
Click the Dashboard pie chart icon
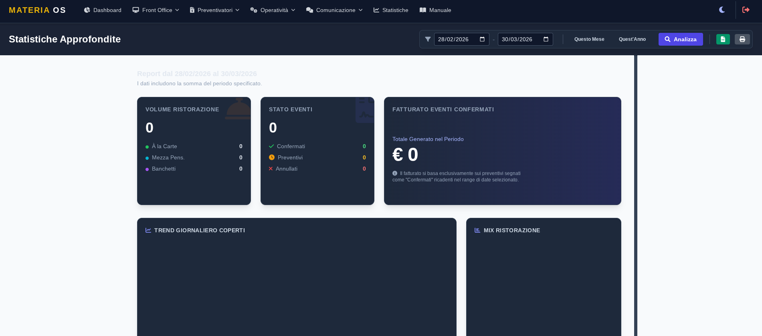point(87,10)
